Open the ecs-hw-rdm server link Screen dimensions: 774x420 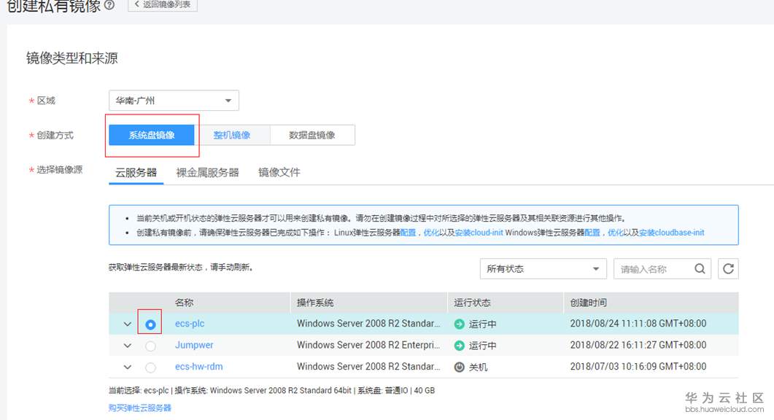pyautogui.click(x=198, y=367)
